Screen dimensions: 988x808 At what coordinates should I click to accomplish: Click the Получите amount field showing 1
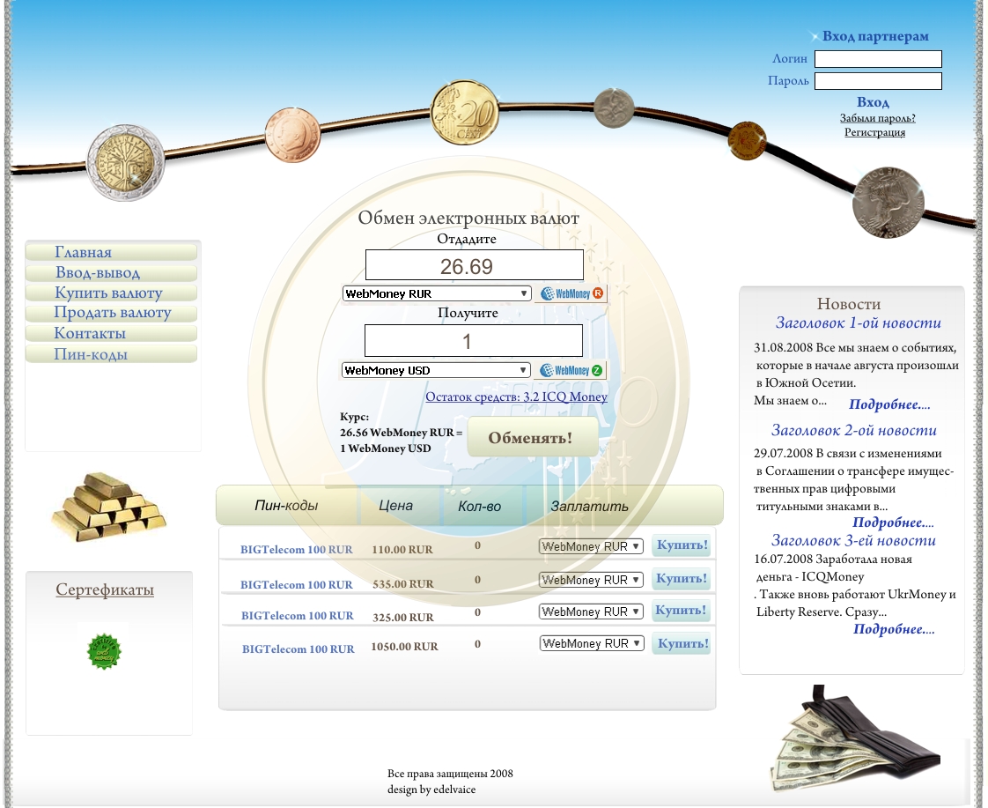473,341
